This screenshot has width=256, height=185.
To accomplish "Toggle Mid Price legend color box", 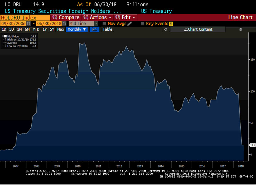I will click(x=5, y=36).
